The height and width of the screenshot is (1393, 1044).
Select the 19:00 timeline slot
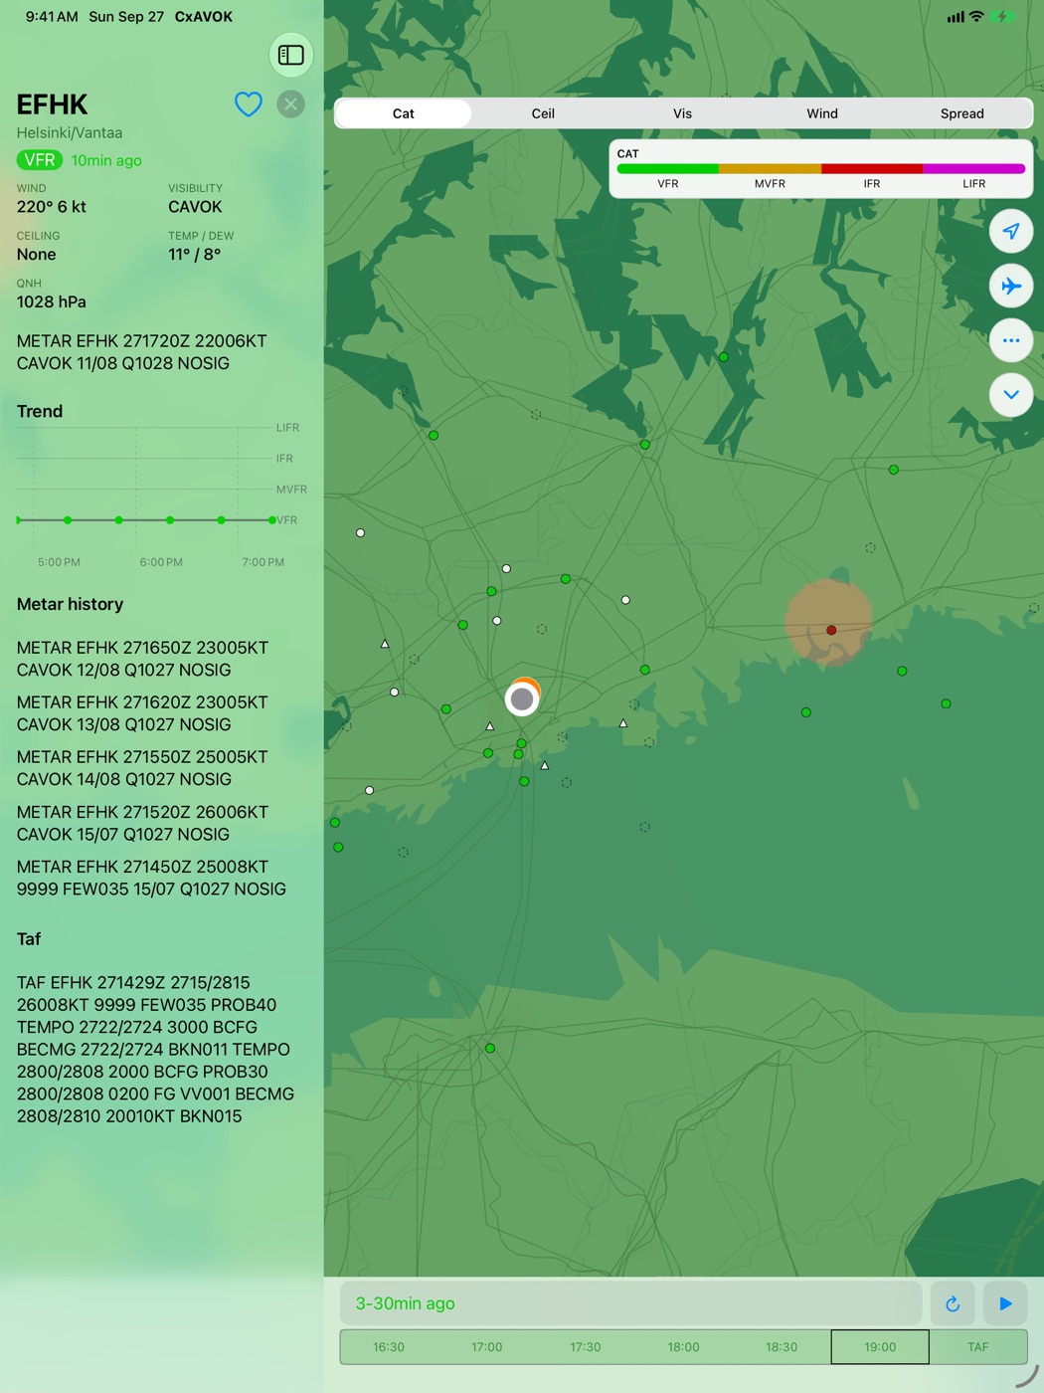[x=880, y=1347]
